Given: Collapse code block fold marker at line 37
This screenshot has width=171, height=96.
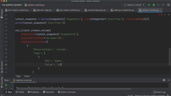Looking at the screenshot, I should pos(14,46).
